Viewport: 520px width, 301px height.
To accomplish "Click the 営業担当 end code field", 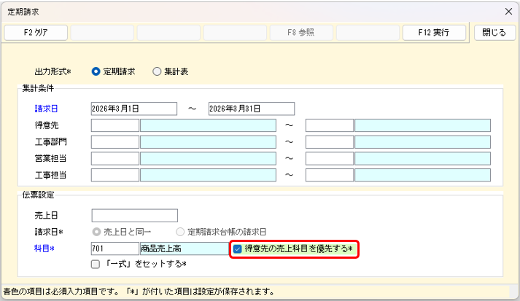I will coord(330,158).
